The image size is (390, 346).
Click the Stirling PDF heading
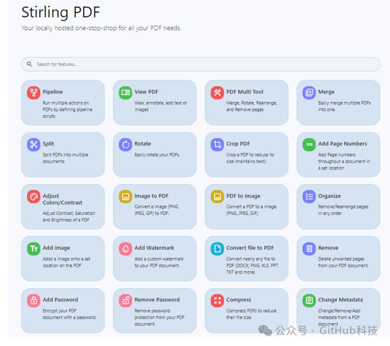pyautogui.click(x=60, y=12)
